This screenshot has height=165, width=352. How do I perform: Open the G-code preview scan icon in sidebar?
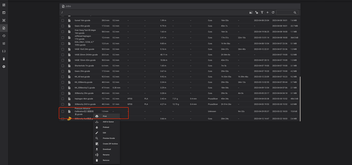point(3,20)
